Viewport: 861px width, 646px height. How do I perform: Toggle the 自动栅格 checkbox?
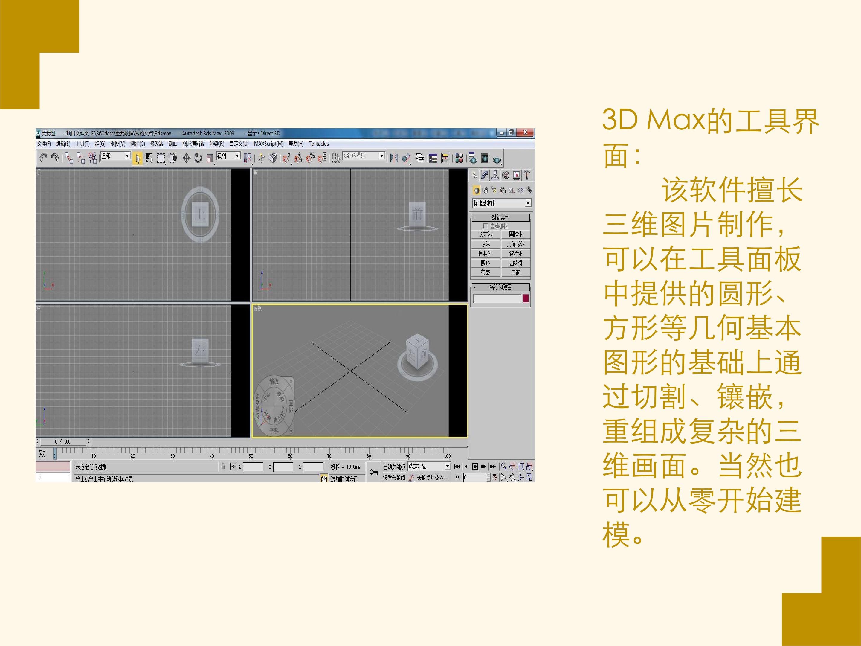click(485, 226)
